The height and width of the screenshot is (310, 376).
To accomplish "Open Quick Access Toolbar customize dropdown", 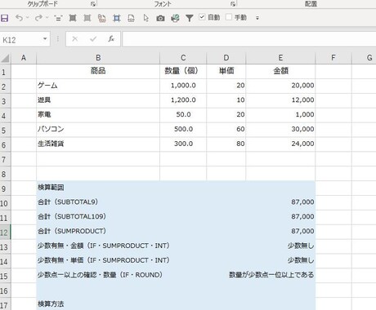I will point(257,18).
